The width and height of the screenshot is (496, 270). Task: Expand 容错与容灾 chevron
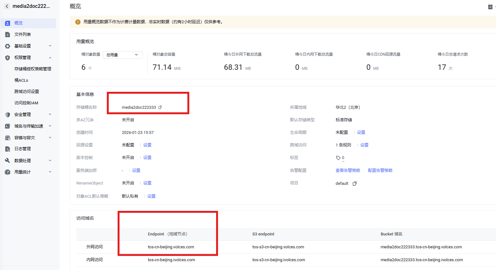pos(50,138)
